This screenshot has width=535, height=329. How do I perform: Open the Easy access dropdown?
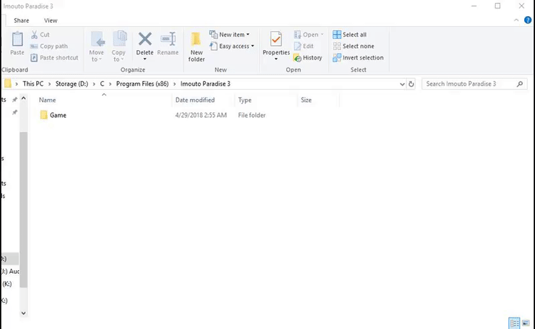[x=231, y=46]
